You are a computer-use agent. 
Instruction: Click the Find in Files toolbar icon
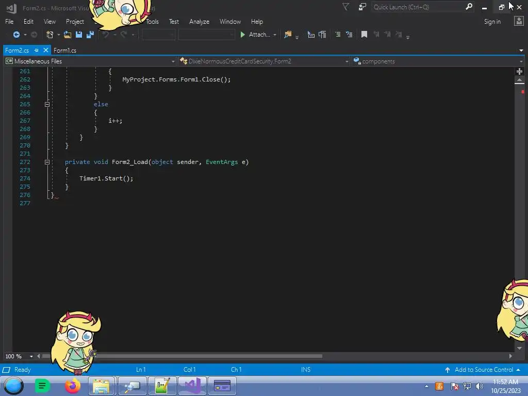[x=288, y=35]
